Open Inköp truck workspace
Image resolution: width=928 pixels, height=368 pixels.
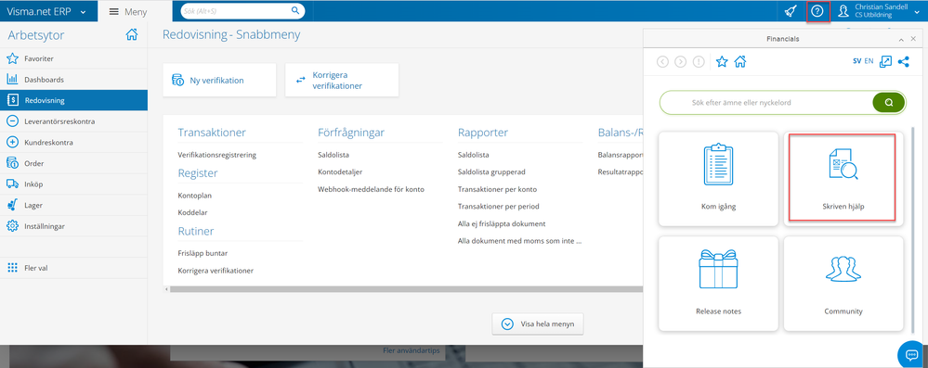click(x=73, y=184)
